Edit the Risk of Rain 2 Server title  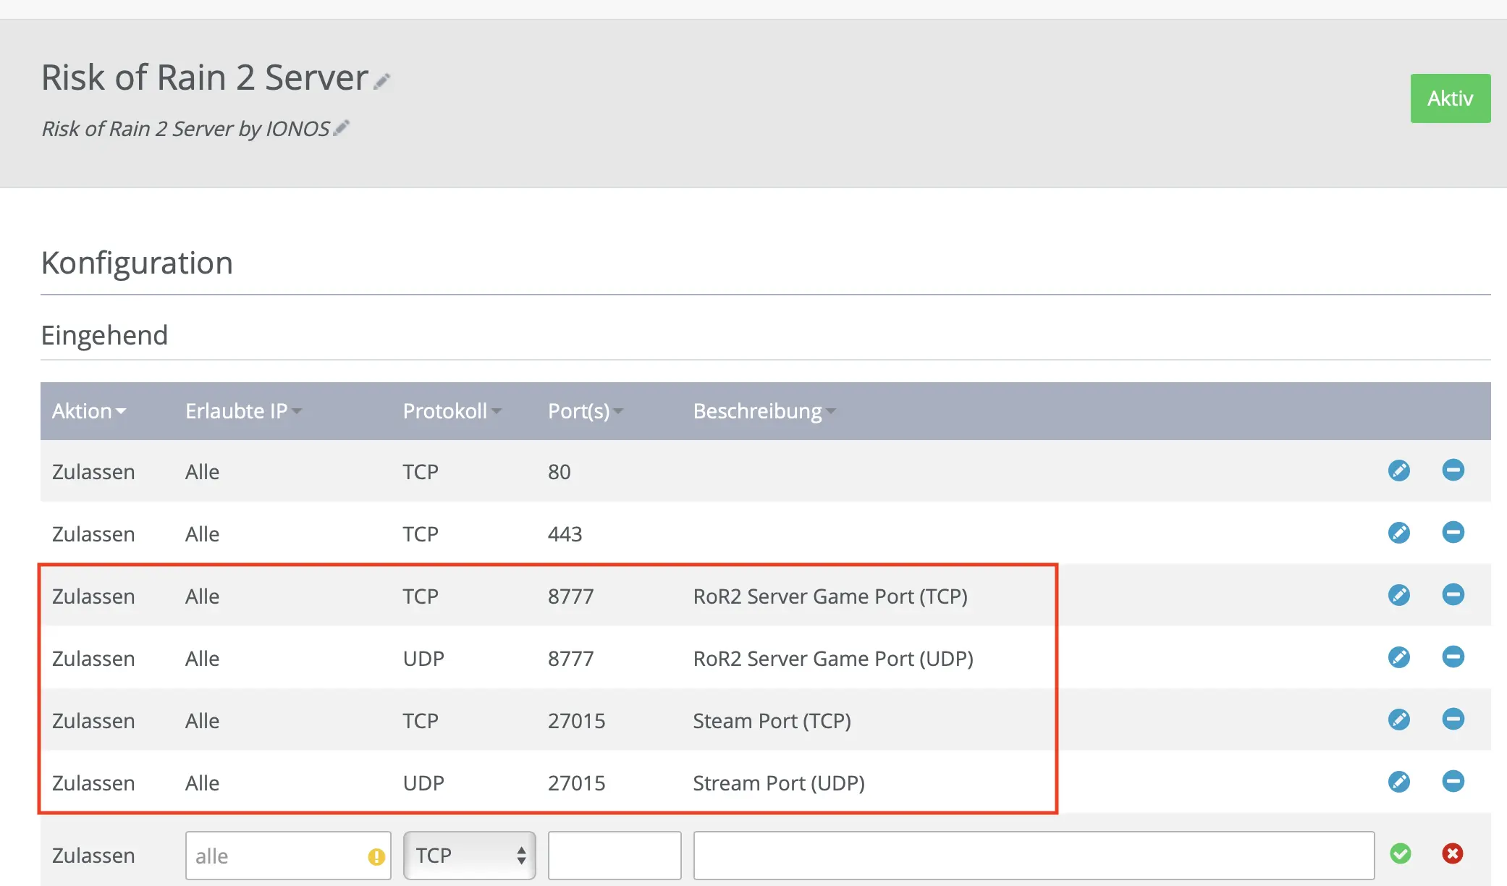coord(382,81)
